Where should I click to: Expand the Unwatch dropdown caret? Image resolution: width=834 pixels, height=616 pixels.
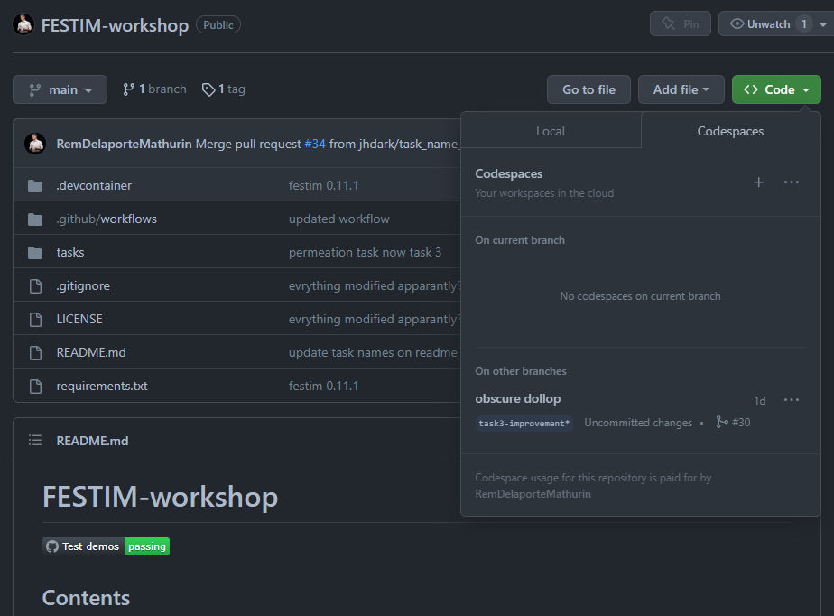(823, 24)
